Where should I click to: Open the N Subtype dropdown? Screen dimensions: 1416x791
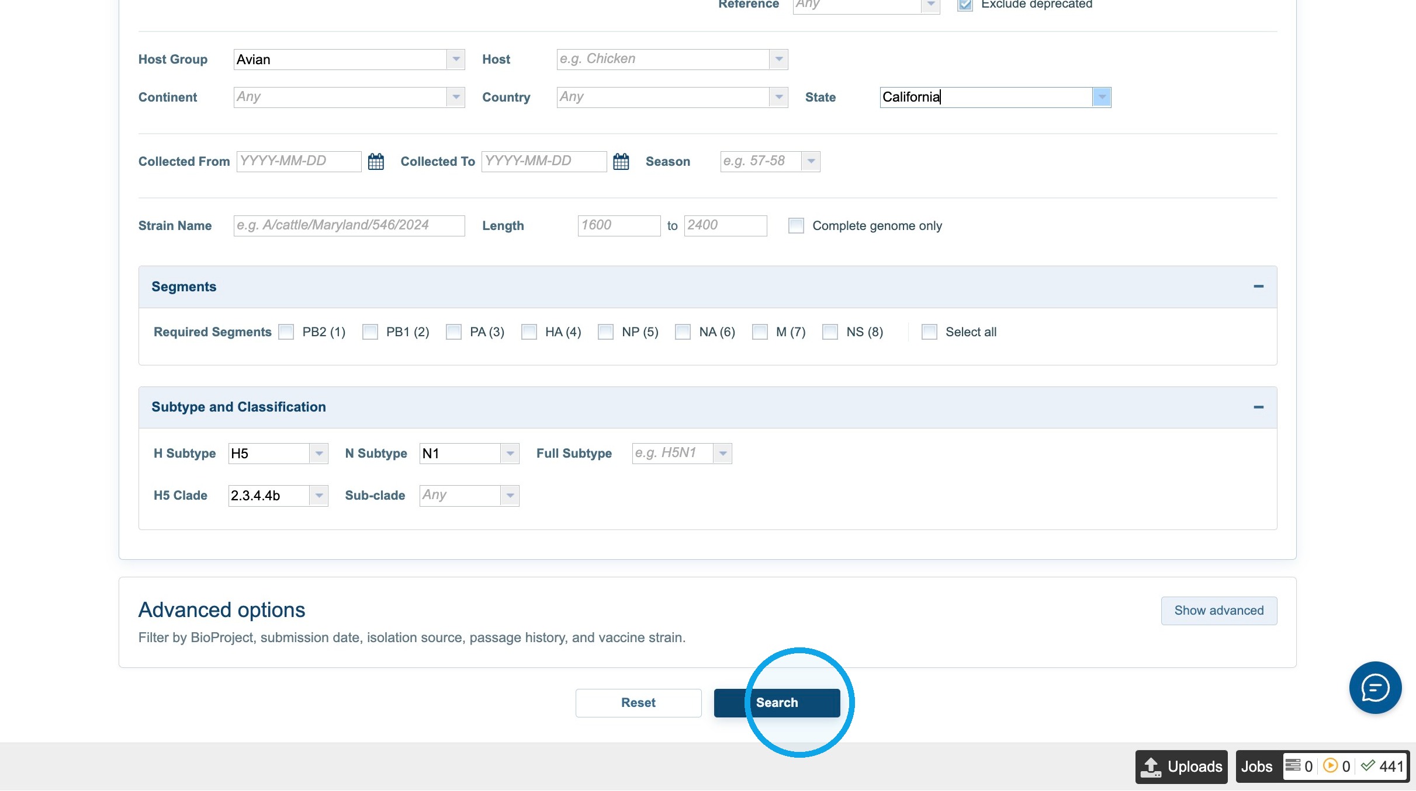click(510, 454)
